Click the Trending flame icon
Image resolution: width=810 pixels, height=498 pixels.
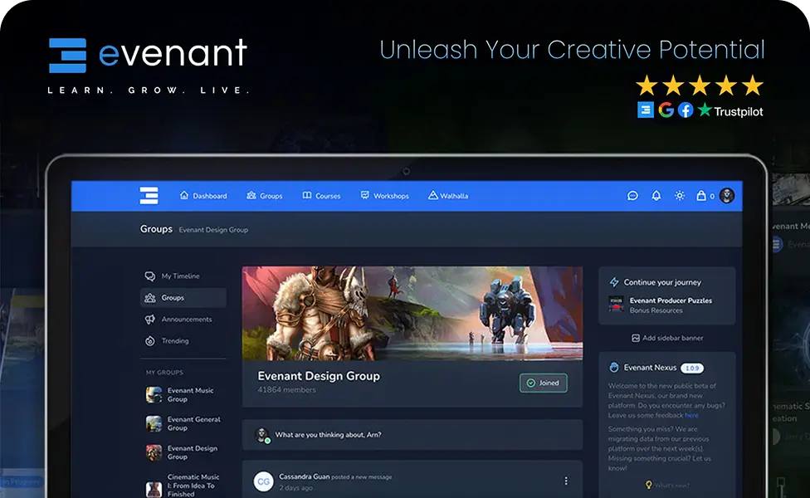click(x=150, y=341)
